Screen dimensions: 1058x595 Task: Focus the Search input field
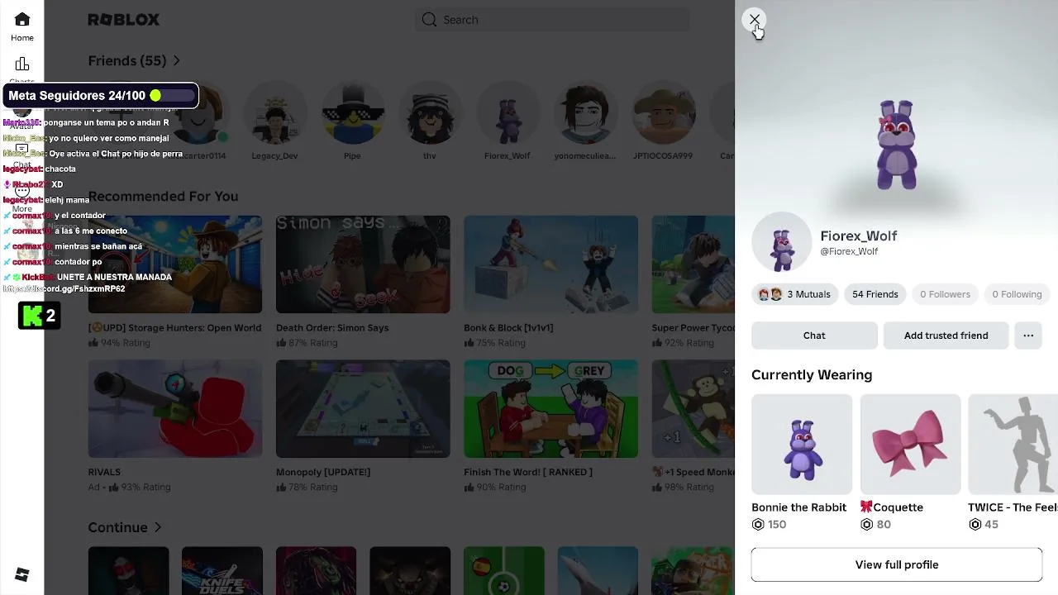(552, 20)
